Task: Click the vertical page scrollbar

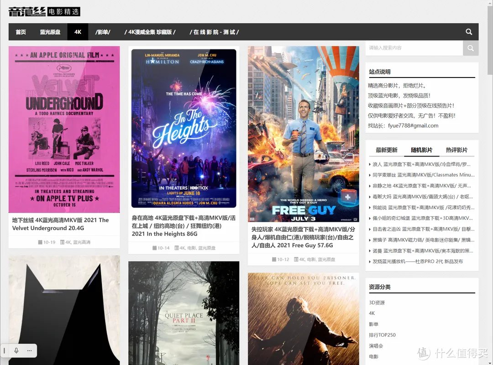Action: (490, 46)
